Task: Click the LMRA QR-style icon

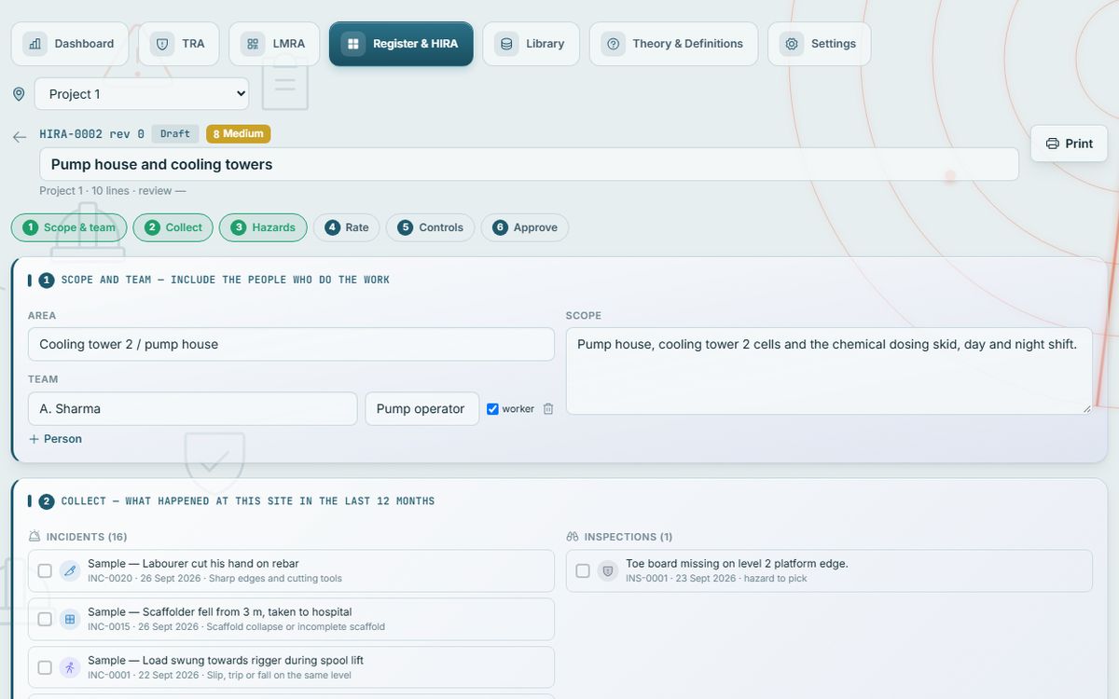Action: [x=253, y=44]
